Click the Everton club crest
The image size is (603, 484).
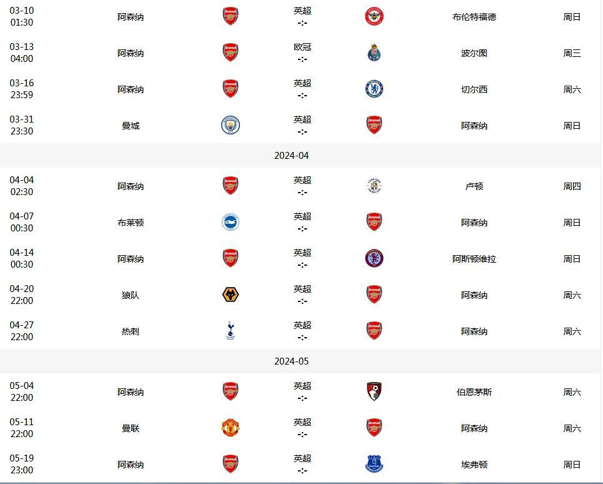(374, 464)
